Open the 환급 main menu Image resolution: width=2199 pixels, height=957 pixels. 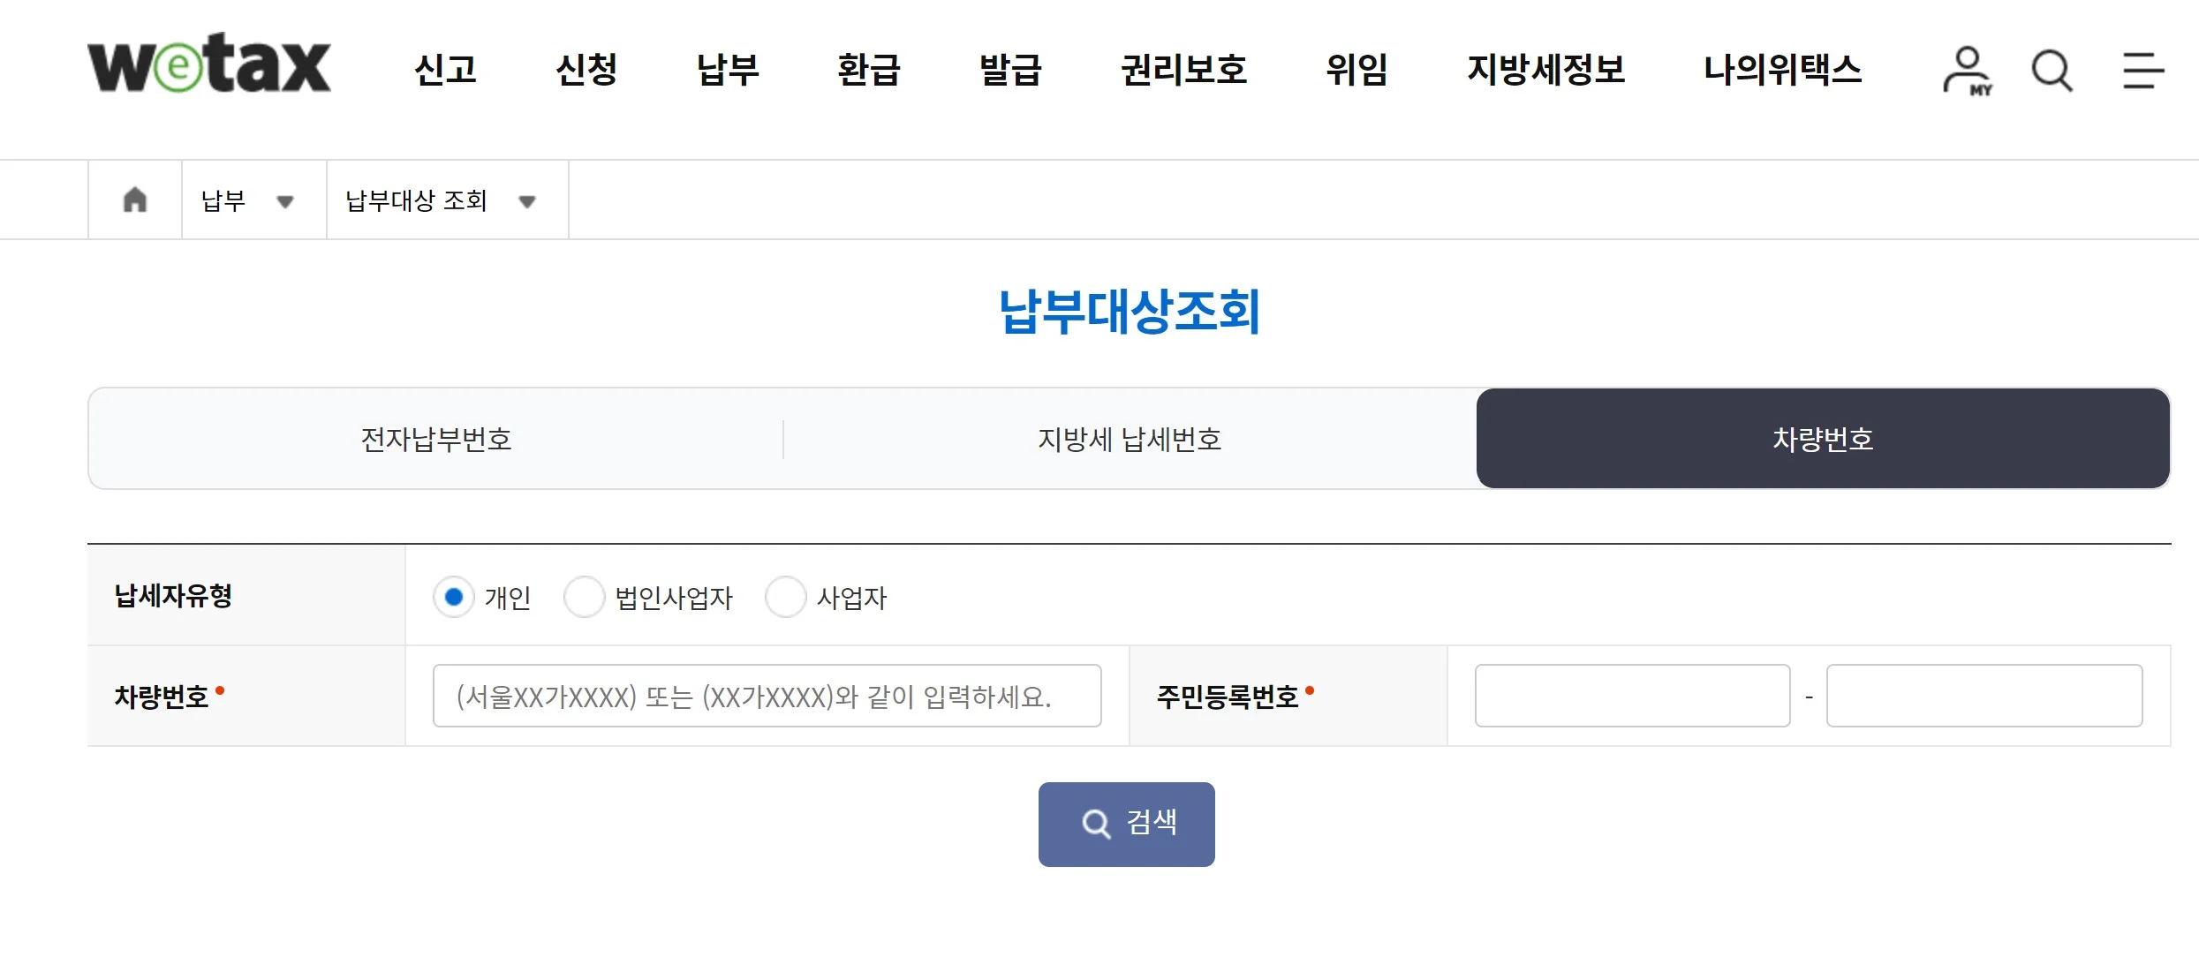click(x=869, y=70)
